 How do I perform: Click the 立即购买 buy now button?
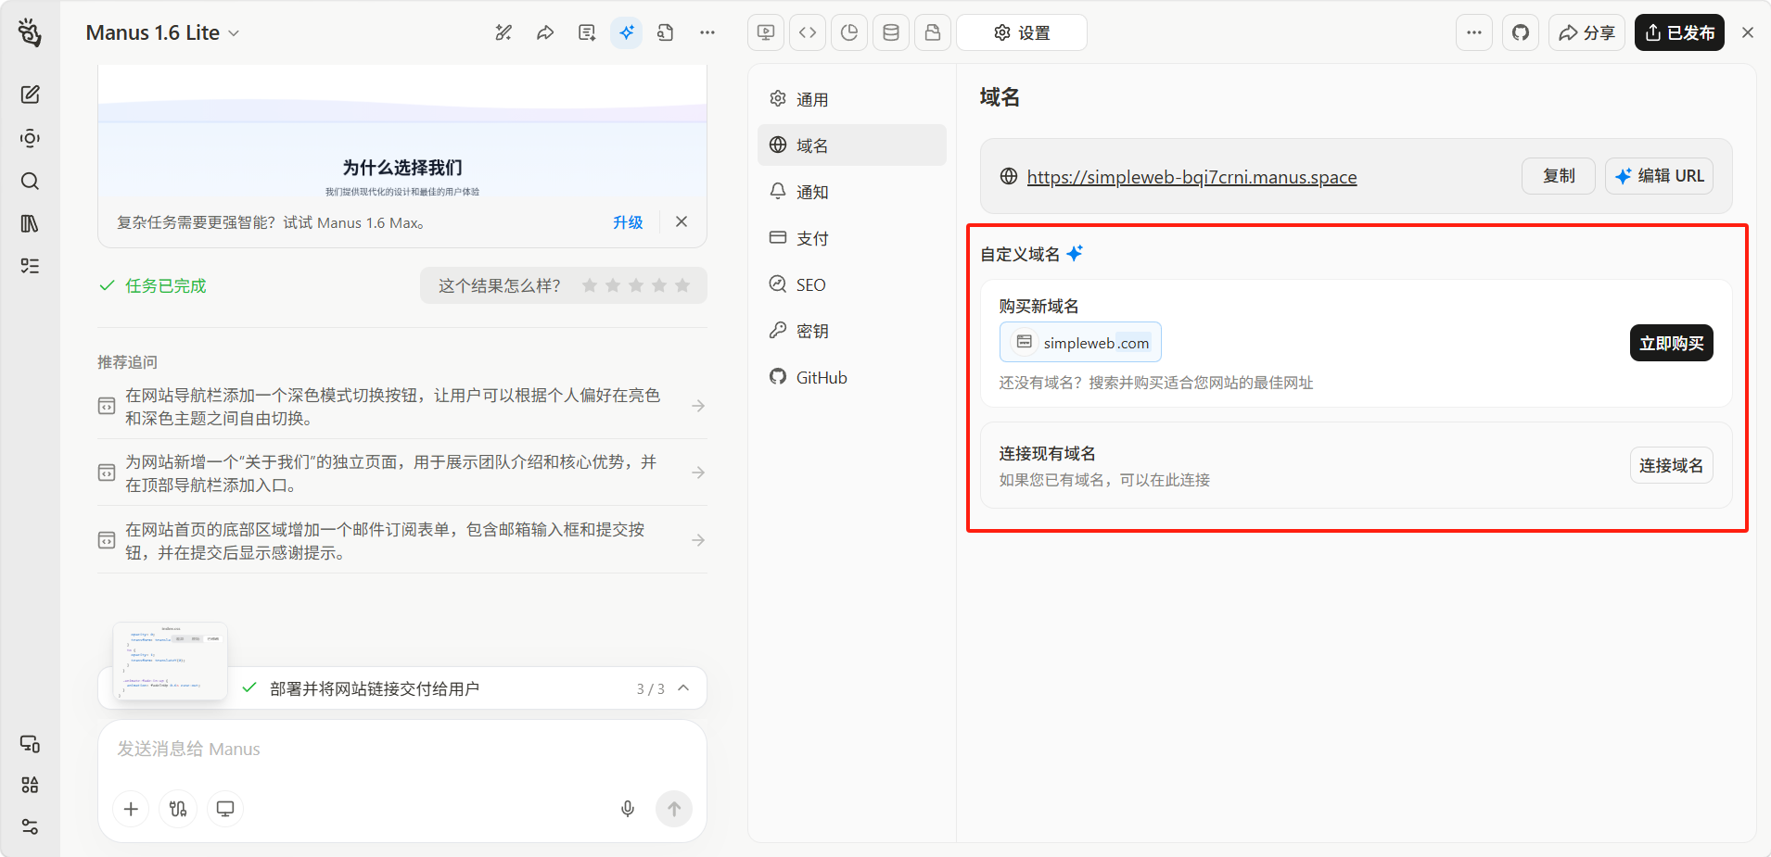point(1671,344)
